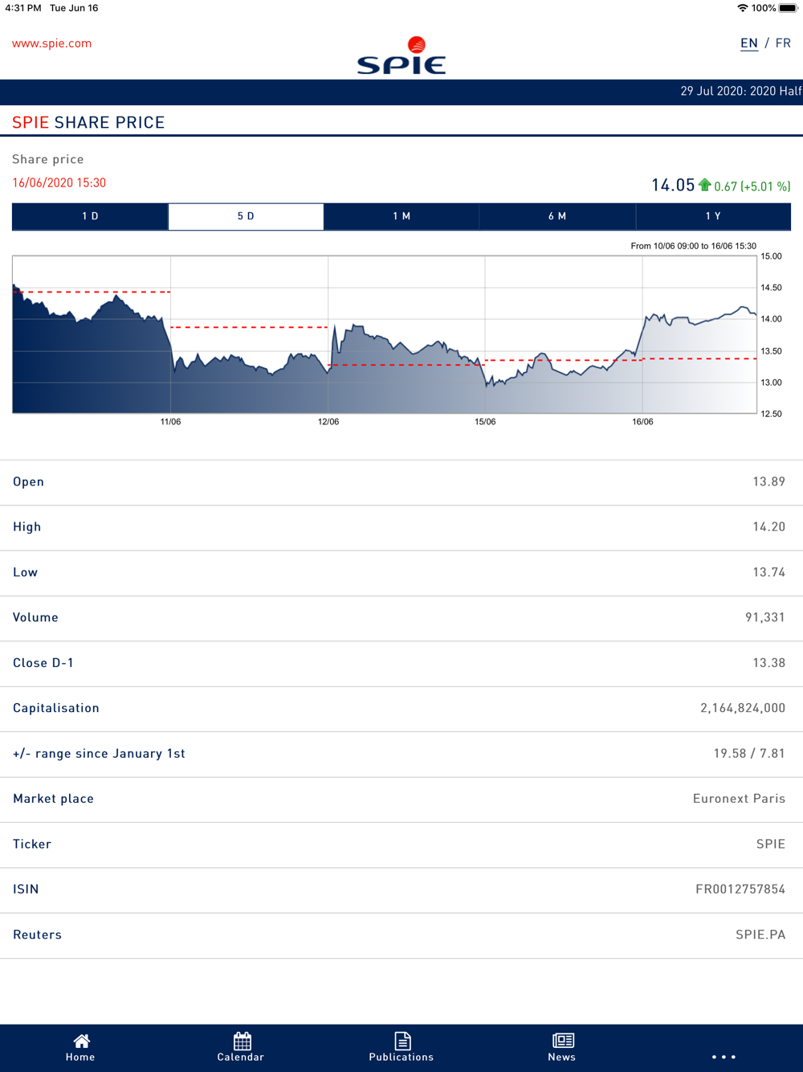Image resolution: width=803 pixels, height=1072 pixels.
Task: Switch chart to 1 Y period
Action: pos(713,216)
